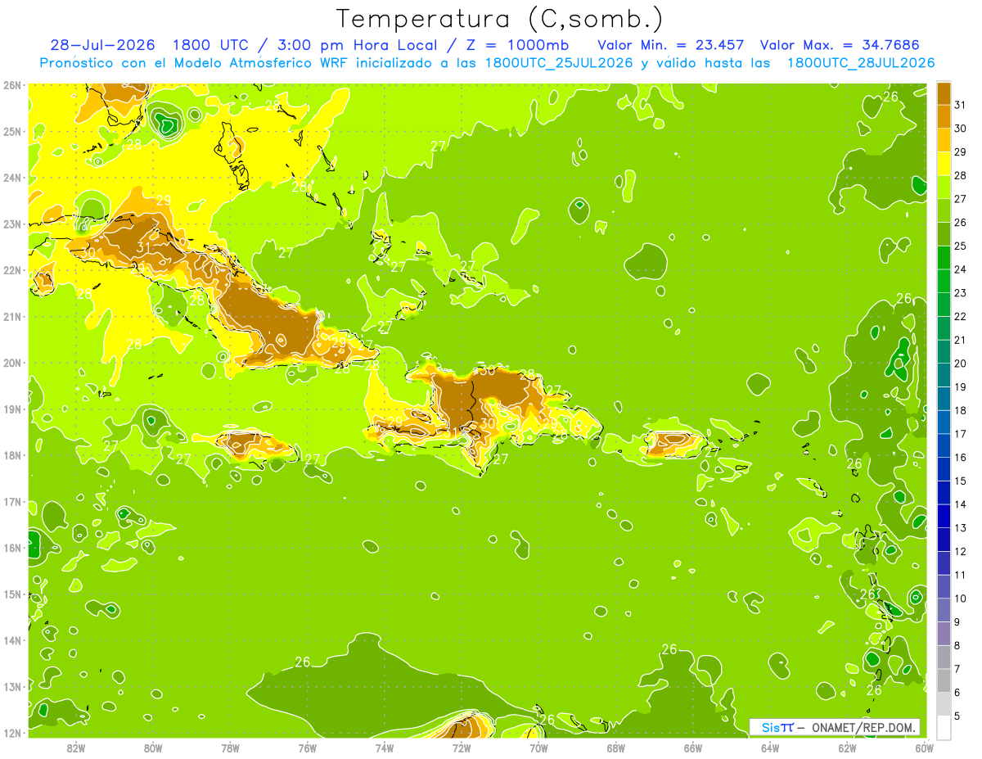Viewport: 982px width, 759px height.
Task: Click the "70W" longitude axis label
Action: 538,748
